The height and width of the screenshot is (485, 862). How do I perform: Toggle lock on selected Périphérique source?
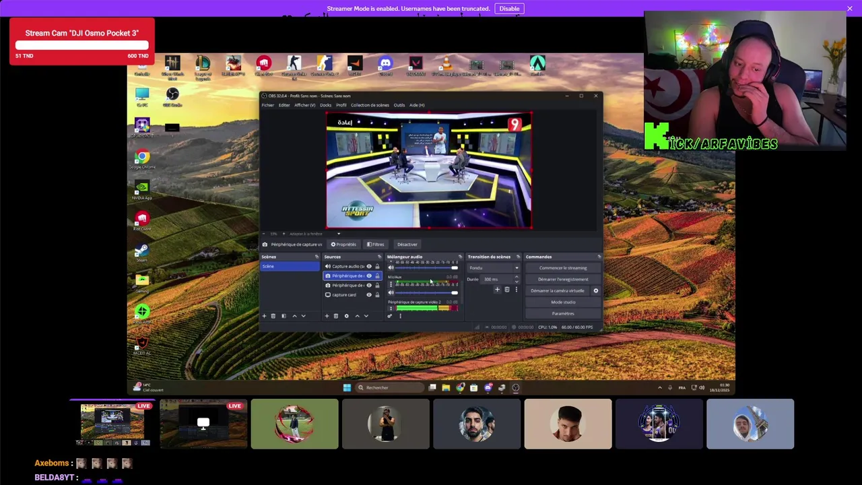tap(377, 276)
